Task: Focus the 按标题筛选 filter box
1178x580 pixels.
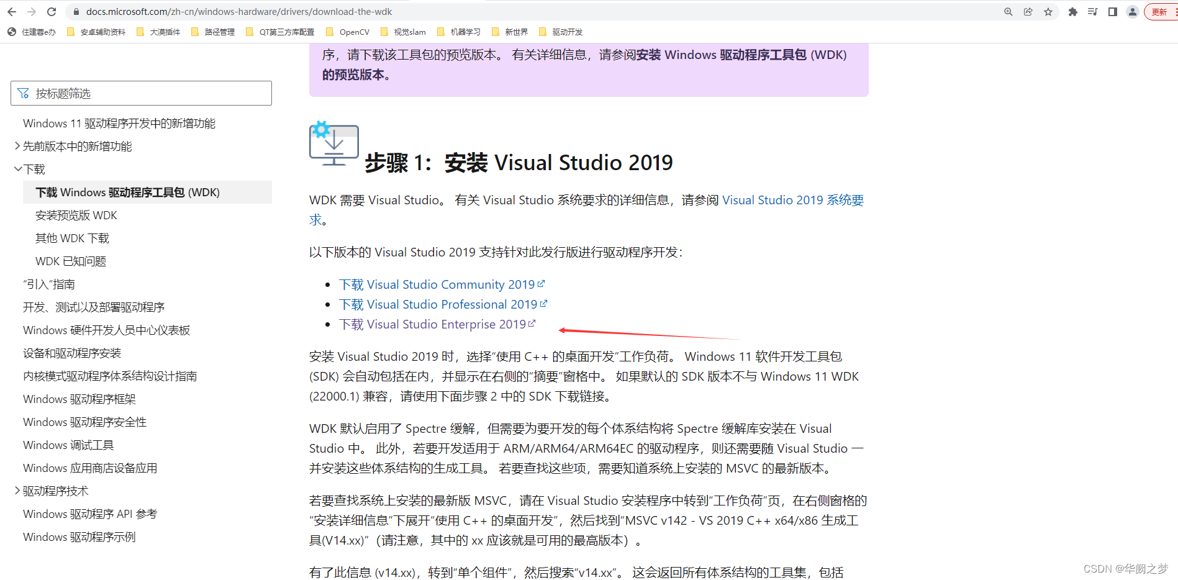Action: [141, 93]
